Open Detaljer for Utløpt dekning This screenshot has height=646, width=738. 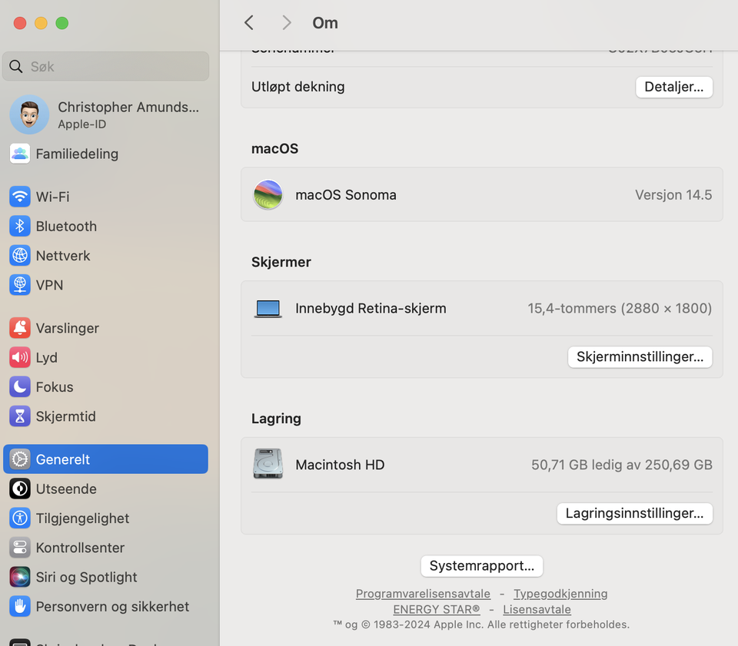click(674, 87)
